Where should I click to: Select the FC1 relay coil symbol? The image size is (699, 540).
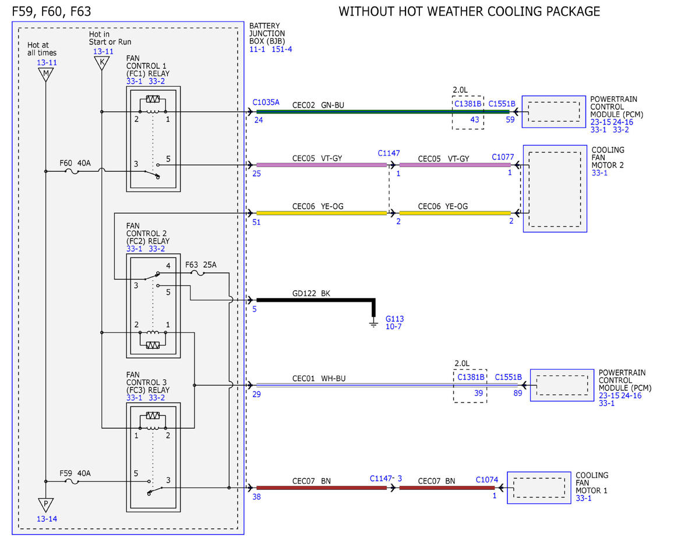[x=153, y=105]
